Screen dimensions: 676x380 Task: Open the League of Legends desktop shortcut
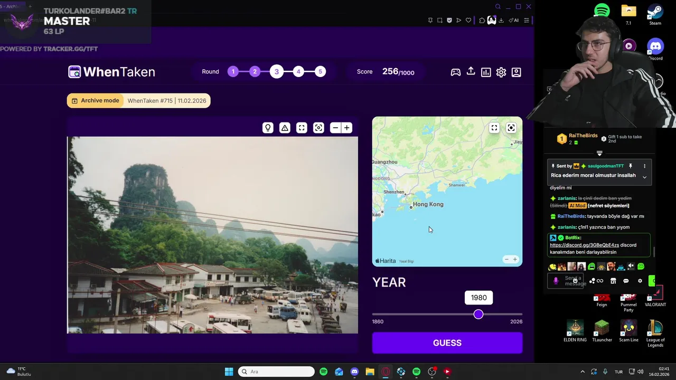click(655, 333)
